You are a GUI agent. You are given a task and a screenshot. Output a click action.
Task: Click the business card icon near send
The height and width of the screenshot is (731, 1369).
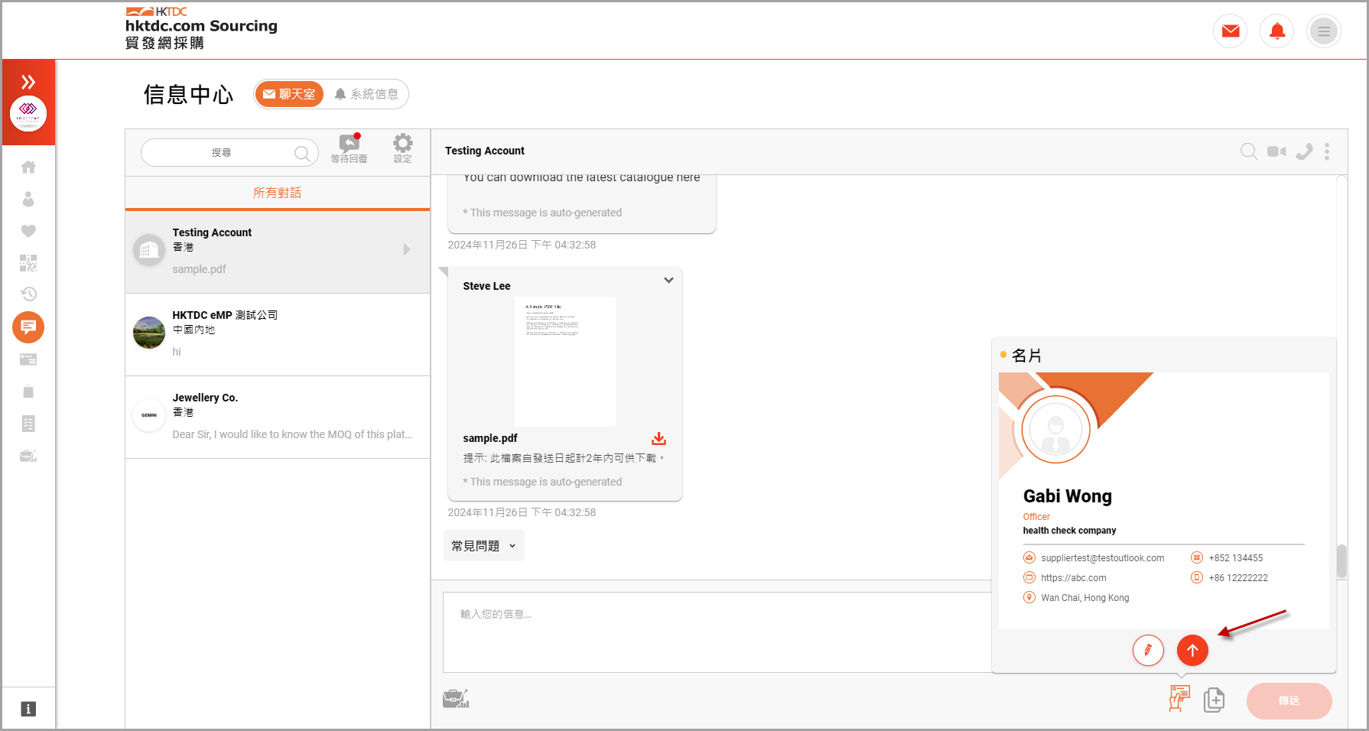pos(1179,698)
